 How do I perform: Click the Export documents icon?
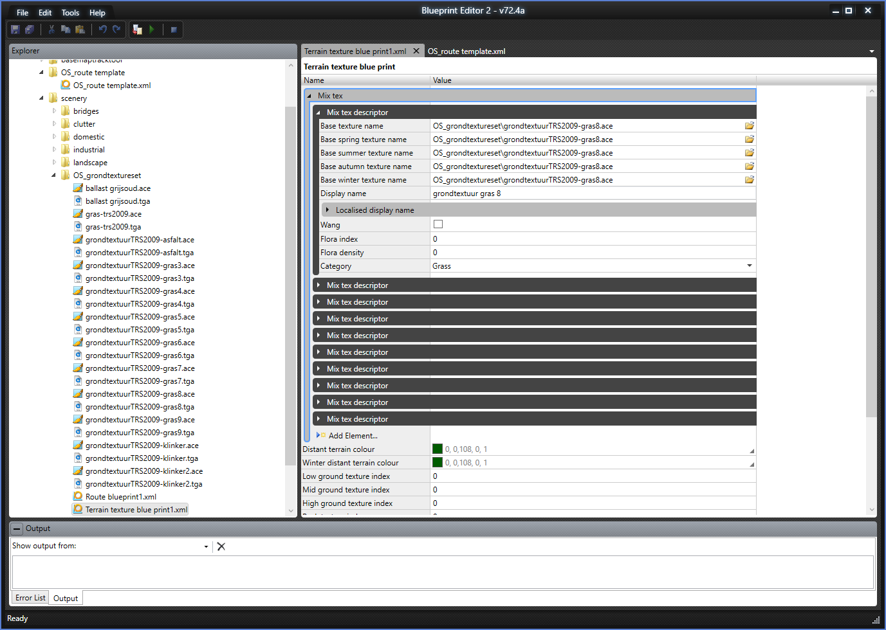click(137, 30)
